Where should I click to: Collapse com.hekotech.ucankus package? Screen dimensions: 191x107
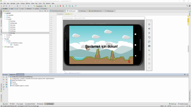[x=7, y=43]
